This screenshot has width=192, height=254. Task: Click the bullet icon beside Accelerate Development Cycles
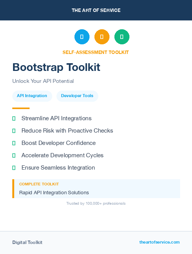14,155
